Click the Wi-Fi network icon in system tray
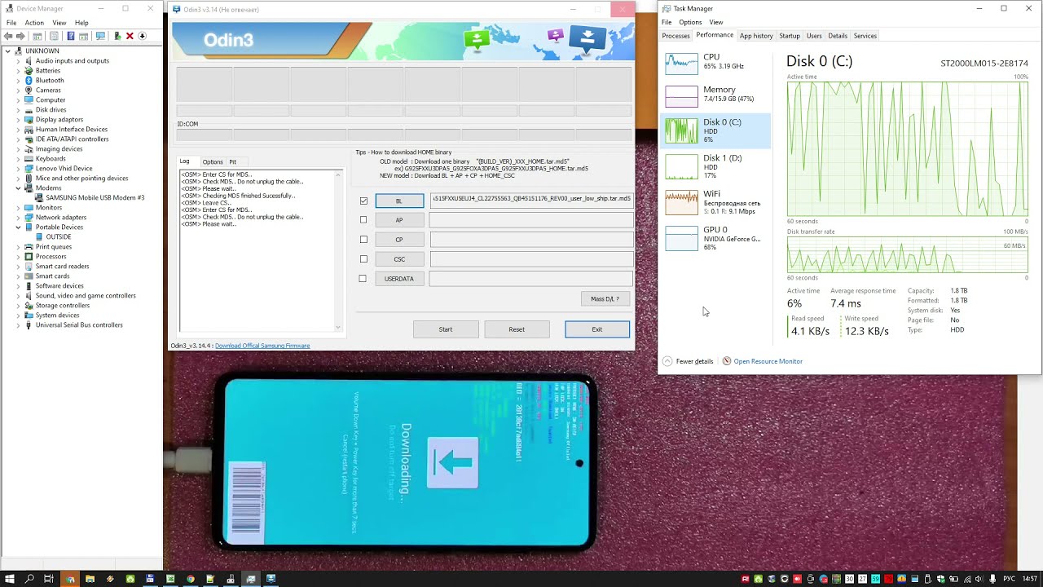Screen dimensions: 1043x587 [966, 579]
